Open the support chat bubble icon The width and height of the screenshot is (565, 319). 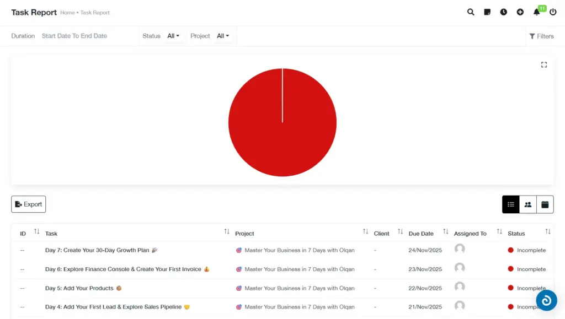coord(546,300)
